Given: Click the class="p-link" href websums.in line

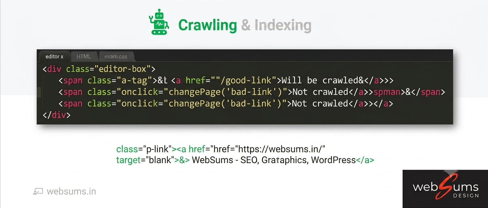Looking at the screenshot, I should click(x=221, y=149).
